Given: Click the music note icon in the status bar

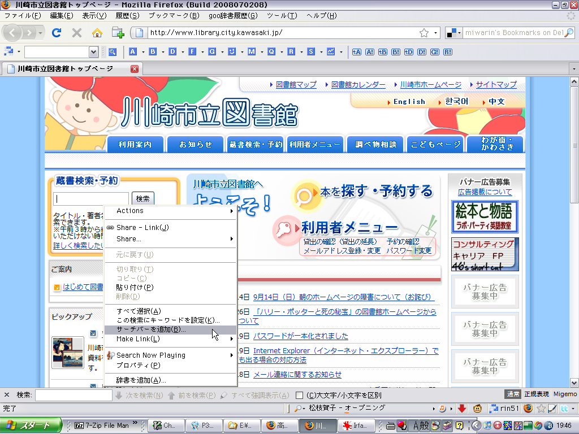Looking at the screenshot, I should (x=442, y=408).
